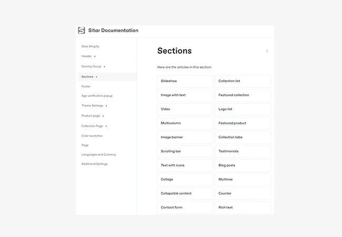Click the Sitar Documentation logo icon
The image size is (342, 237).
tap(82, 31)
